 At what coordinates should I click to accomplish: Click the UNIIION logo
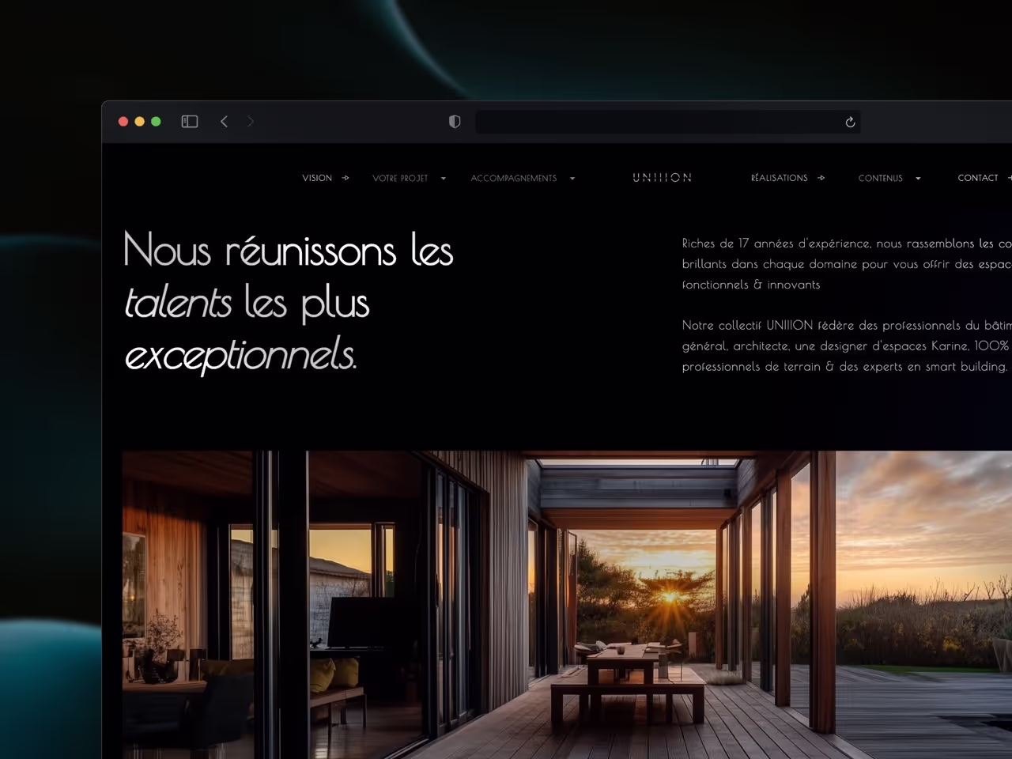[663, 178]
